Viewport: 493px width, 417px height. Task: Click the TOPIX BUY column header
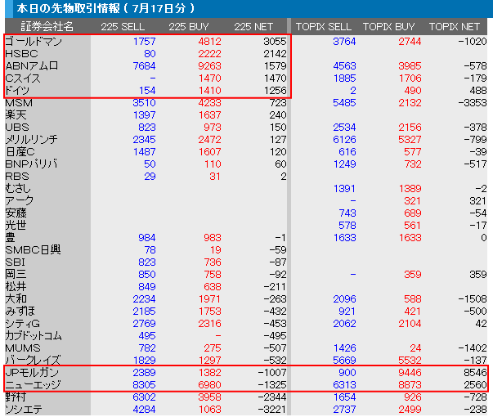point(389,27)
